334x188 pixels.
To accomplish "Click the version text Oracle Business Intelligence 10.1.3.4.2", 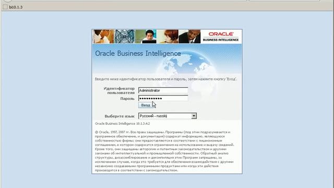I will pos(122,124).
